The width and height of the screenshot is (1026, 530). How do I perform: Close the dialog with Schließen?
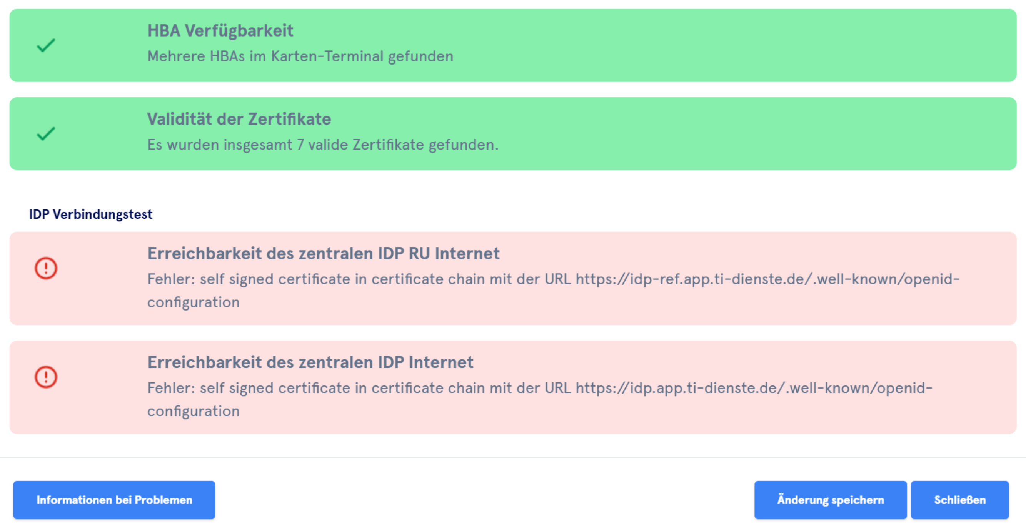(959, 500)
